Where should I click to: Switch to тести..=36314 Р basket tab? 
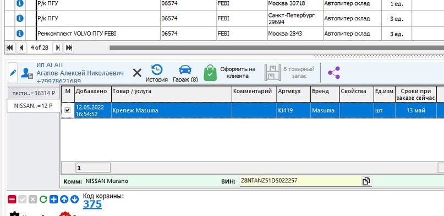click(x=34, y=93)
